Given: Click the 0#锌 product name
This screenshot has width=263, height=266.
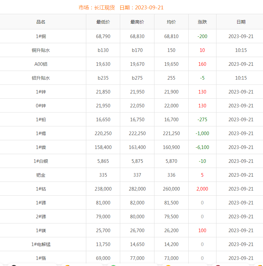Looking at the screenshot, I should tap(41, 106).
